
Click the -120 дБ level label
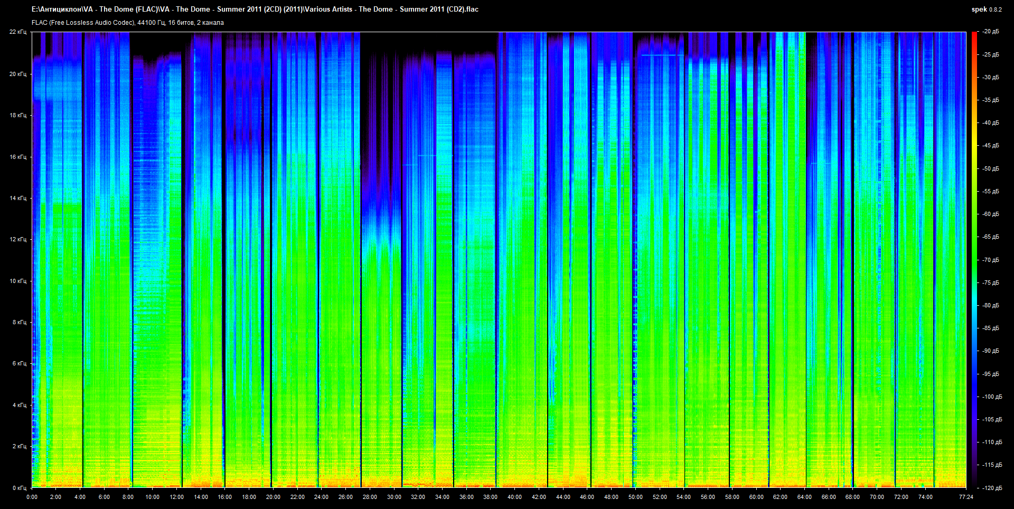pos(992,488)
